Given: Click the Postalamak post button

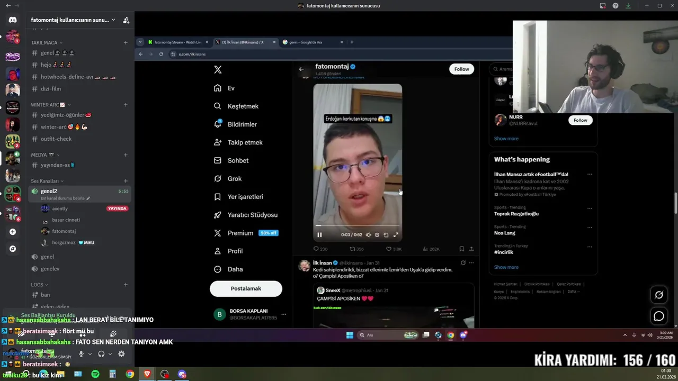Looking at the screenshot, I should coord(246,288).
